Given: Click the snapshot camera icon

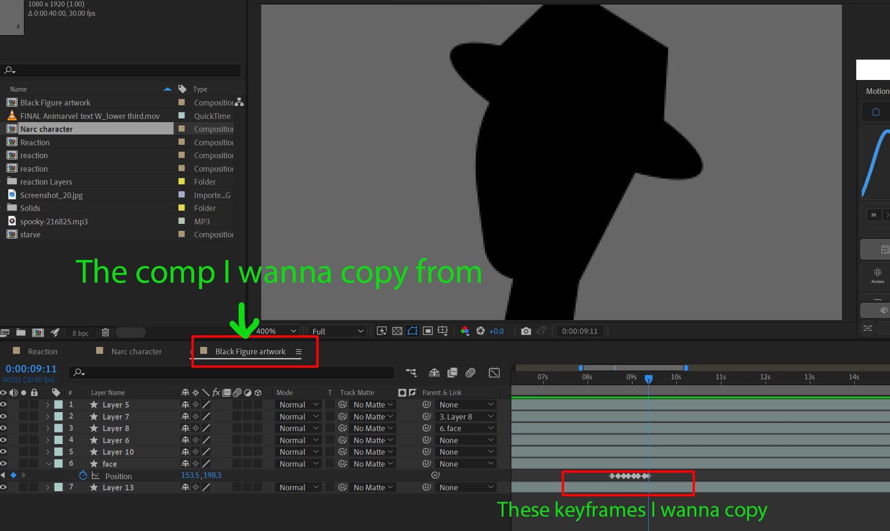Looking at the screenshot, I should (526, 331).
